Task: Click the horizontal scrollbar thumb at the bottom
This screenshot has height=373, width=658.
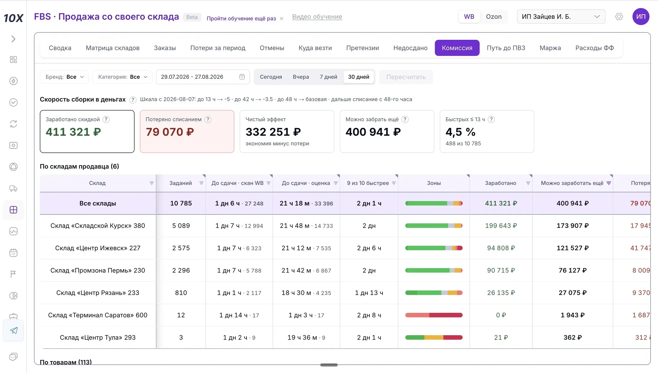Action: tap(329, 365)
